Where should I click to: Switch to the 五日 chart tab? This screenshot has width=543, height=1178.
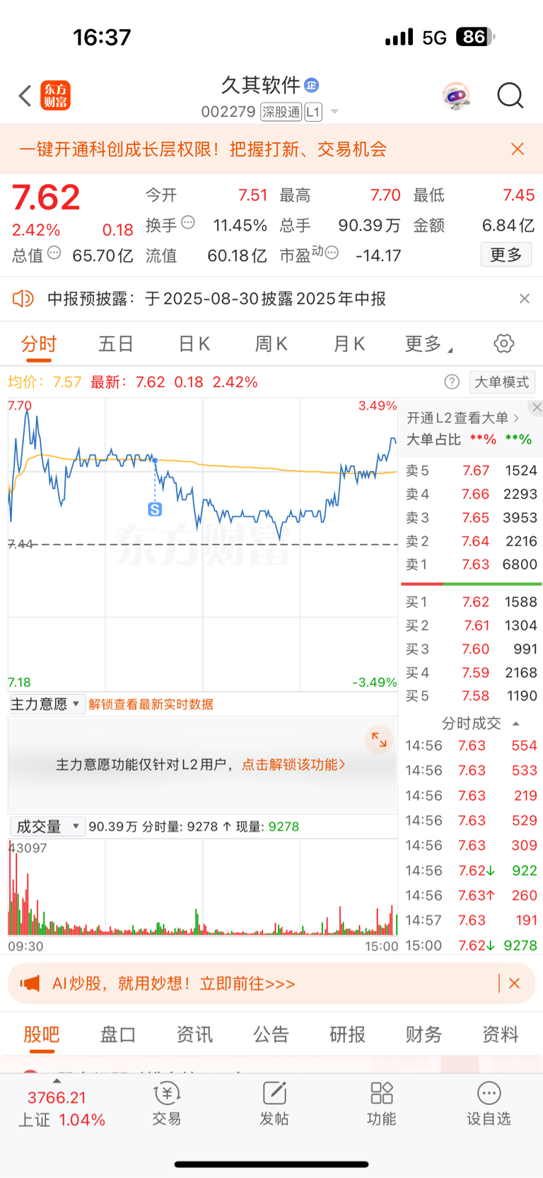pyautogui.click(x=116, y=345)
